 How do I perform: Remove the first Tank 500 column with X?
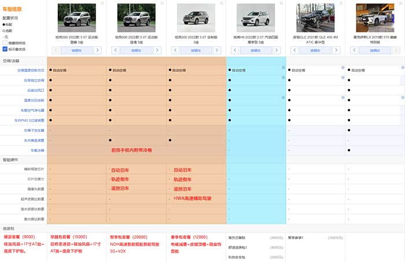[102, 3]
